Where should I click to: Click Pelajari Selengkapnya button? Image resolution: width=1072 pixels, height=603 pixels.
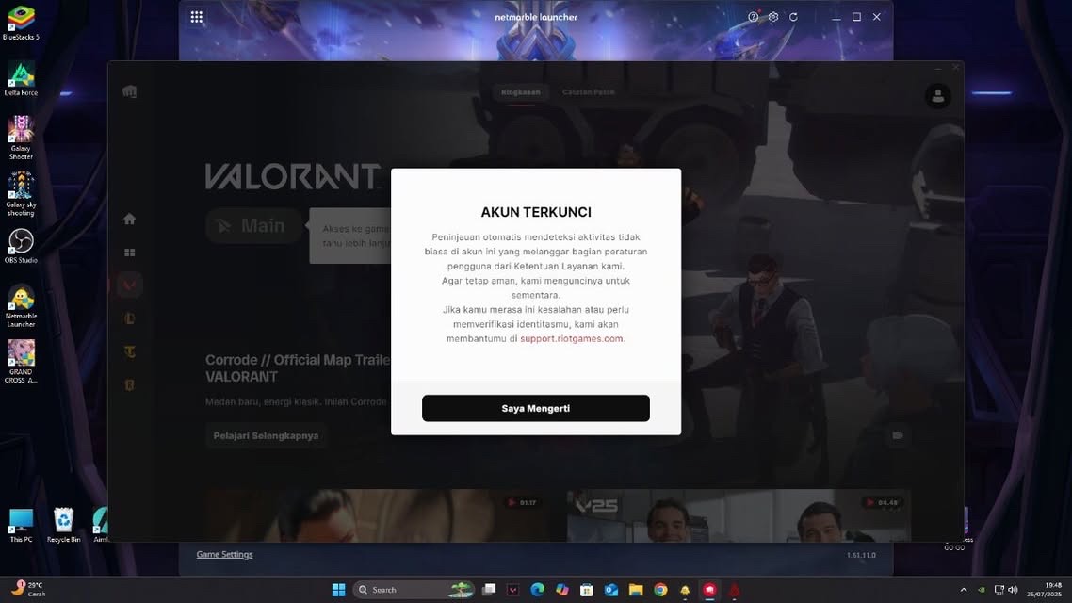(x=266, y=435)
